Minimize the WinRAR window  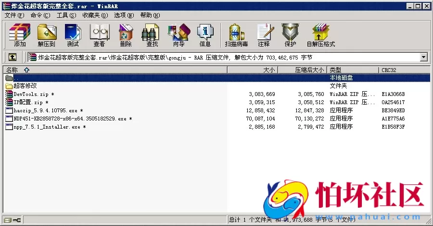(x=410, y=6)
